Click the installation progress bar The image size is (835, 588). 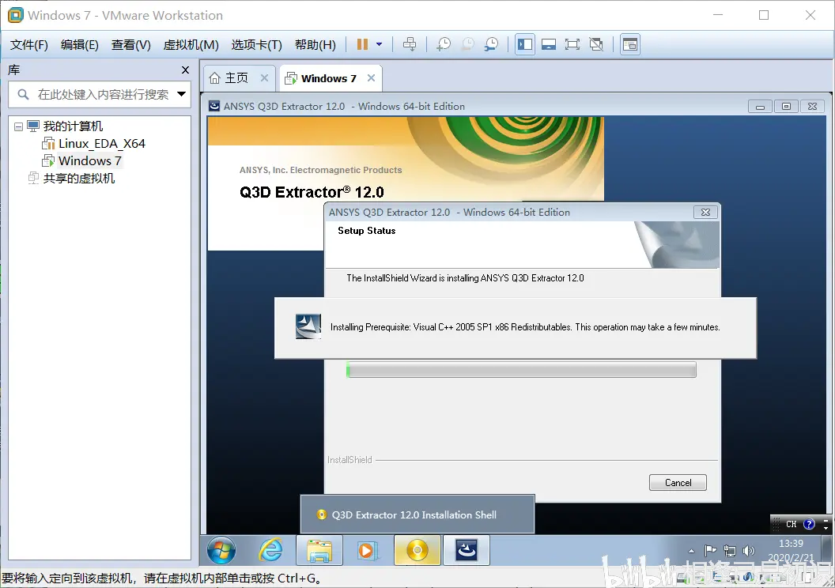(x=521, y=369)
